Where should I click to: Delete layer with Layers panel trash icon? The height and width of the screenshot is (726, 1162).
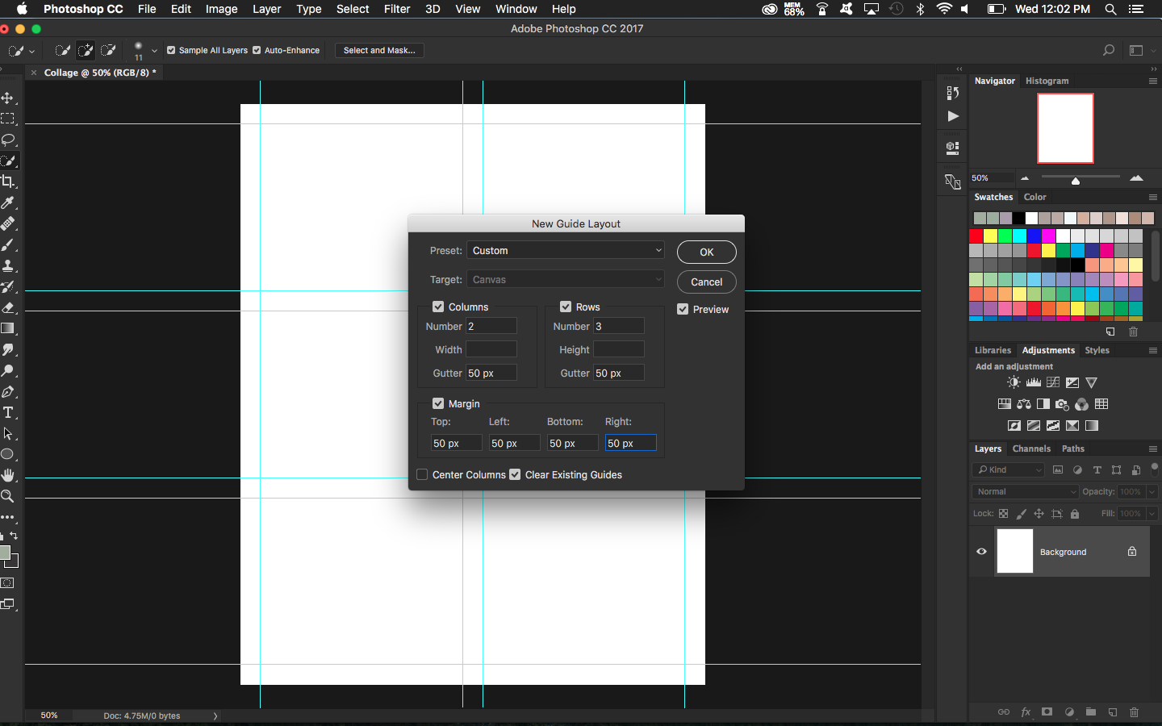pos(1135,712)
